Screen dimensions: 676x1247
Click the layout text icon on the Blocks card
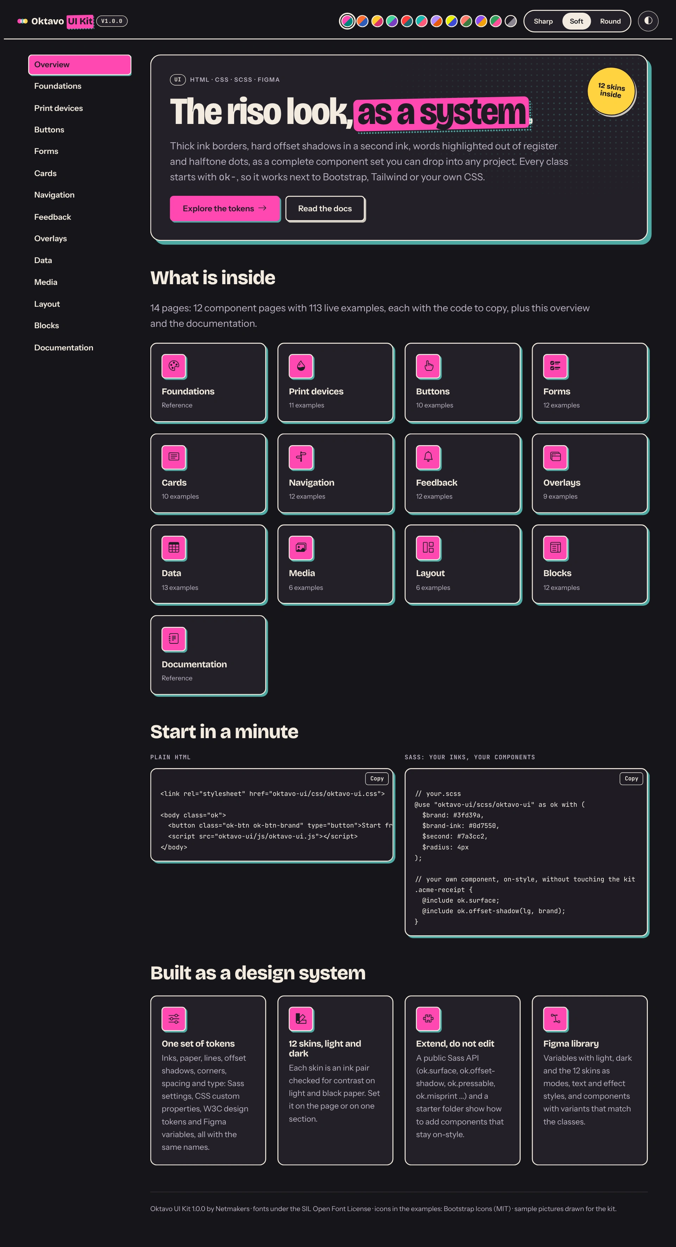(556, 548)
